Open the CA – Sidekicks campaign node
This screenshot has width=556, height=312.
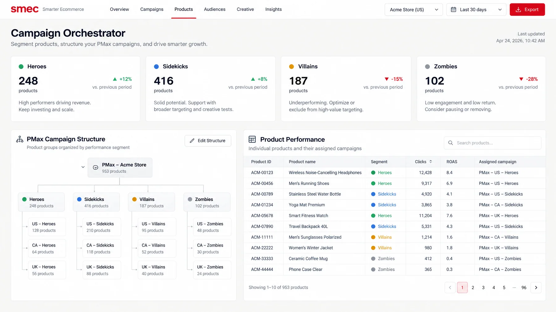pos(102,248)
